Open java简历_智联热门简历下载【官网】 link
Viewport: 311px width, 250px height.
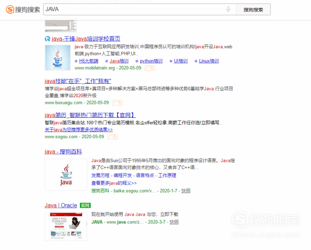point(90,115)
